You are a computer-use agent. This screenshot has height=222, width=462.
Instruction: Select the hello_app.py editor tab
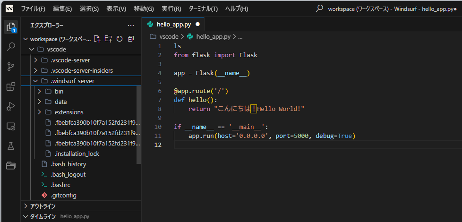tap(173, 25)
